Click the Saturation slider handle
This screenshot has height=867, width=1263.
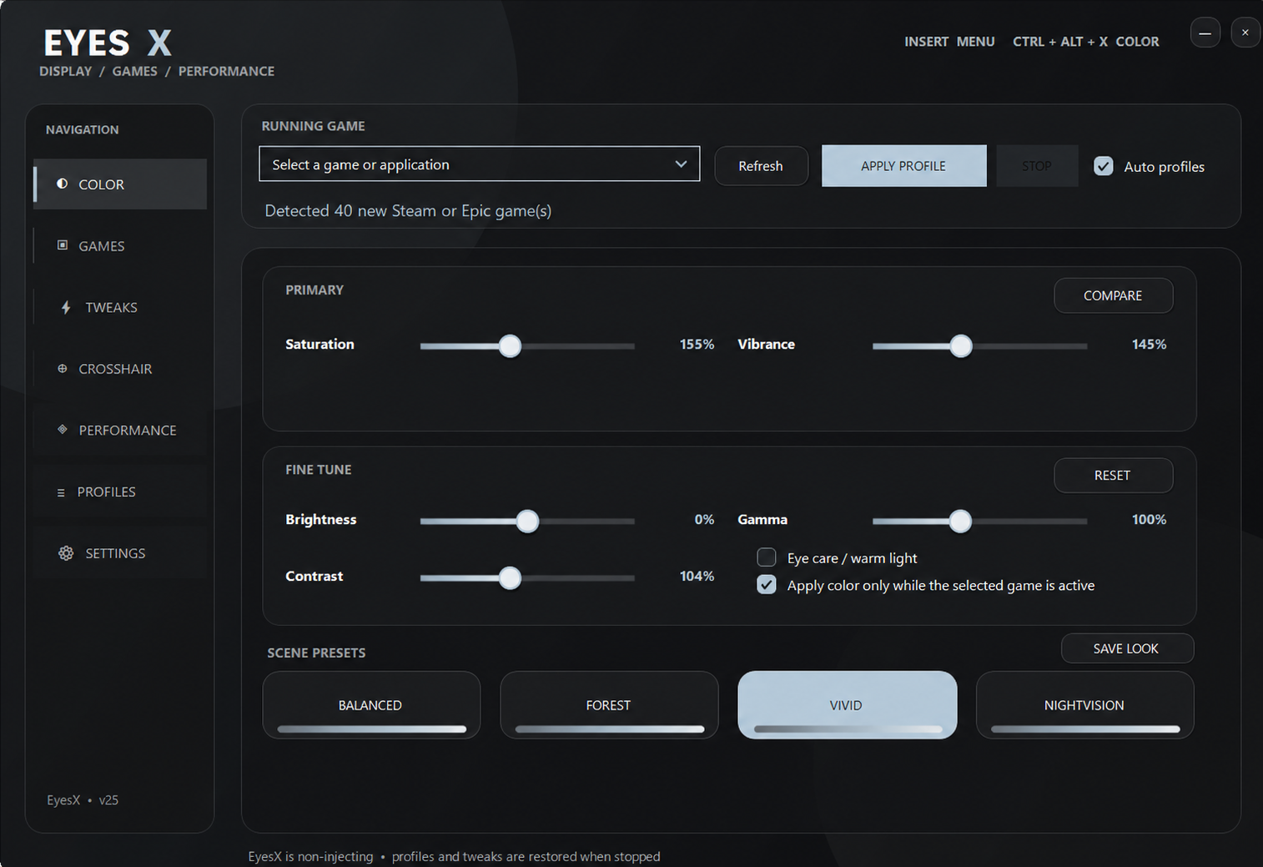tap(510, 345)
